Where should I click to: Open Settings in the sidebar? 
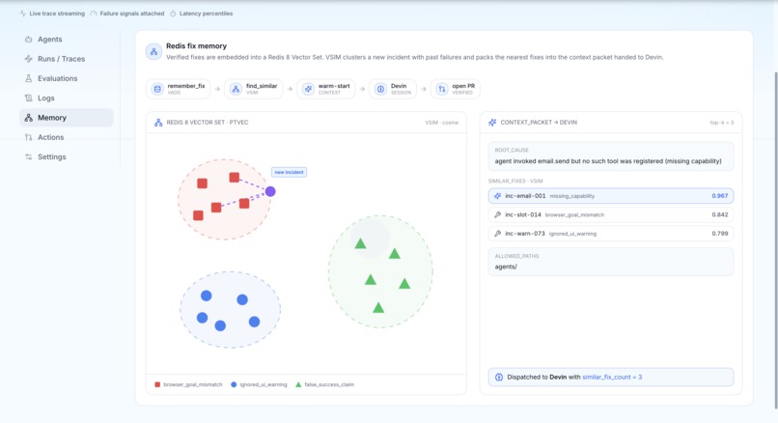click(x=67, y=156)
